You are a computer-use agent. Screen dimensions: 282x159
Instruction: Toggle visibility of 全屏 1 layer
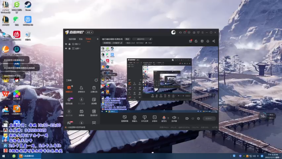[66, 48]
